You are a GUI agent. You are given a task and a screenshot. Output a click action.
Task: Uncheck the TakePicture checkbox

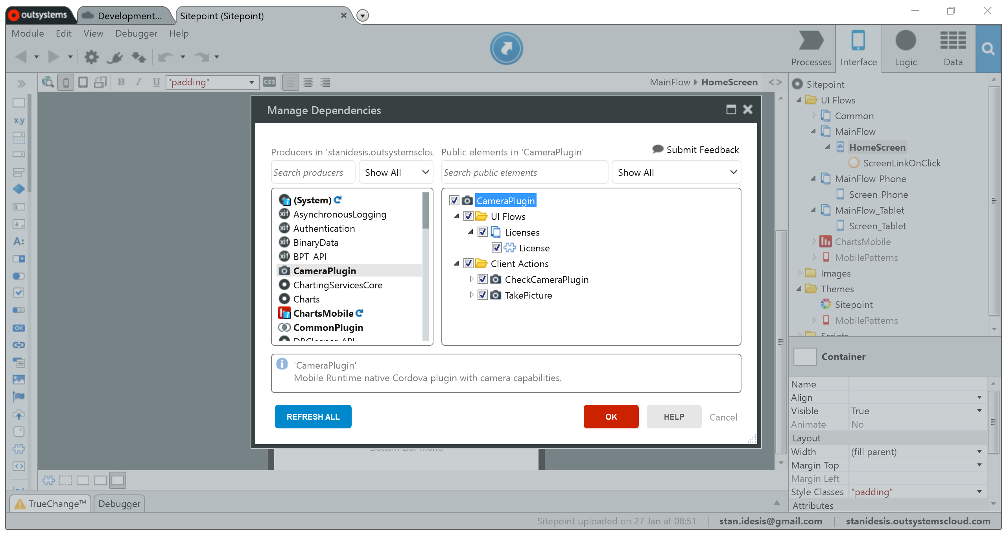pyautogui.click(x=483, y=295)
